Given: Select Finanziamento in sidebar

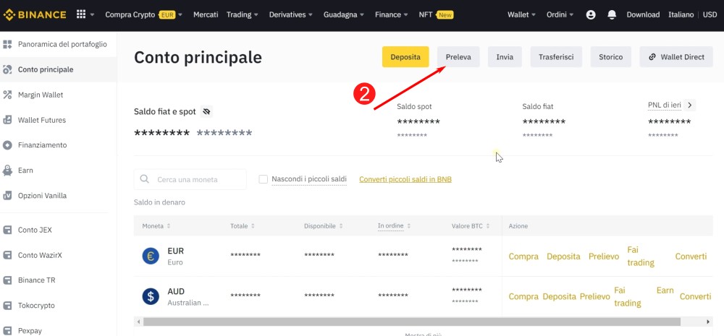Looking at the screenshot, I should [x=43, y=145].
